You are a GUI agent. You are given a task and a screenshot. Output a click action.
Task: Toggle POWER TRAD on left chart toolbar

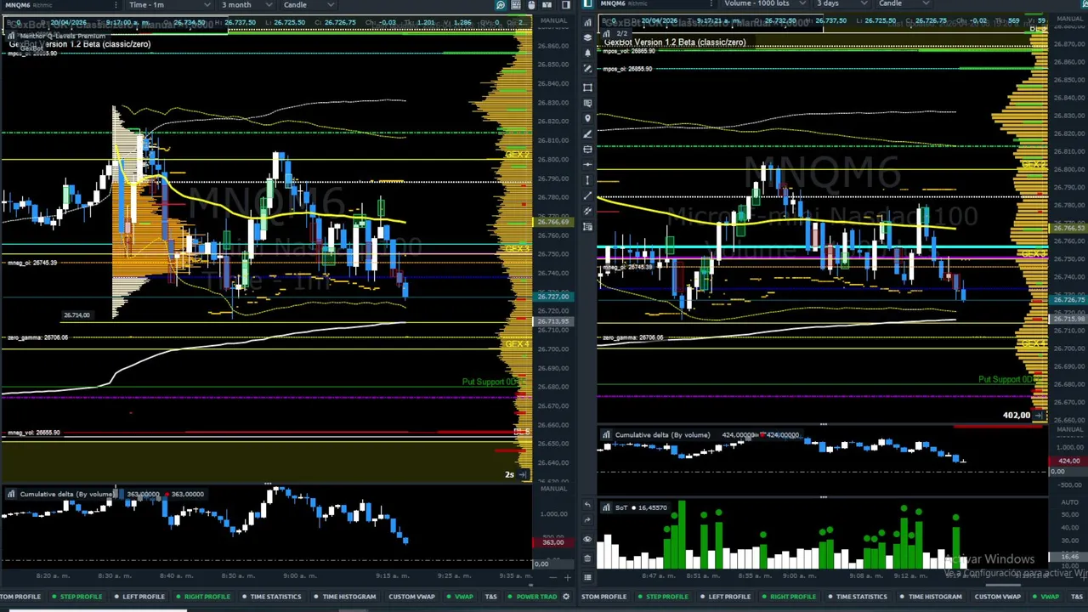click(532, 597)
